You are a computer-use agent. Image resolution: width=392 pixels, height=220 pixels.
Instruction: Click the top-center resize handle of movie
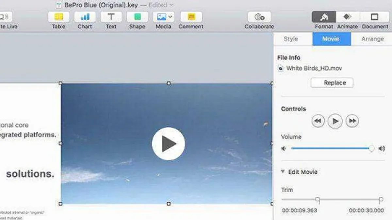tap(169, 83)
